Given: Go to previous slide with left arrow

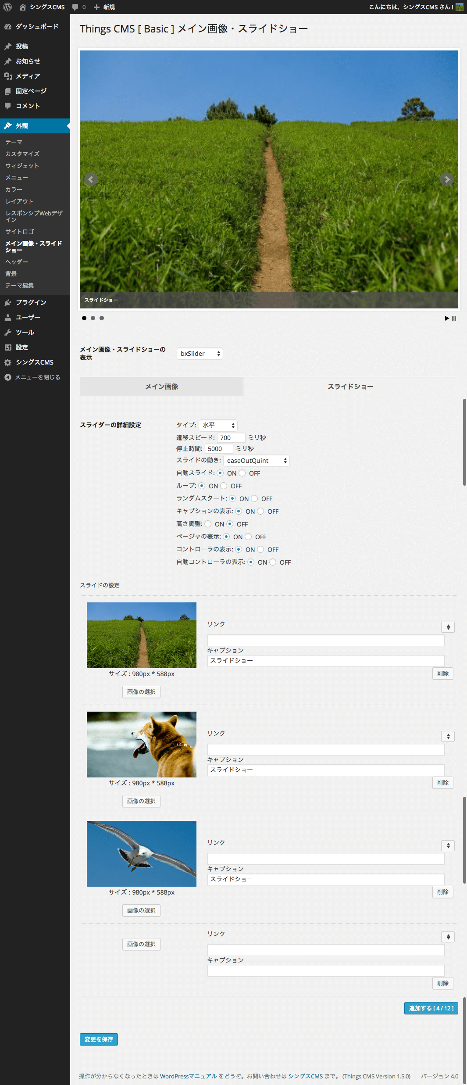Looking at the screenshot, I should (91, 179).
